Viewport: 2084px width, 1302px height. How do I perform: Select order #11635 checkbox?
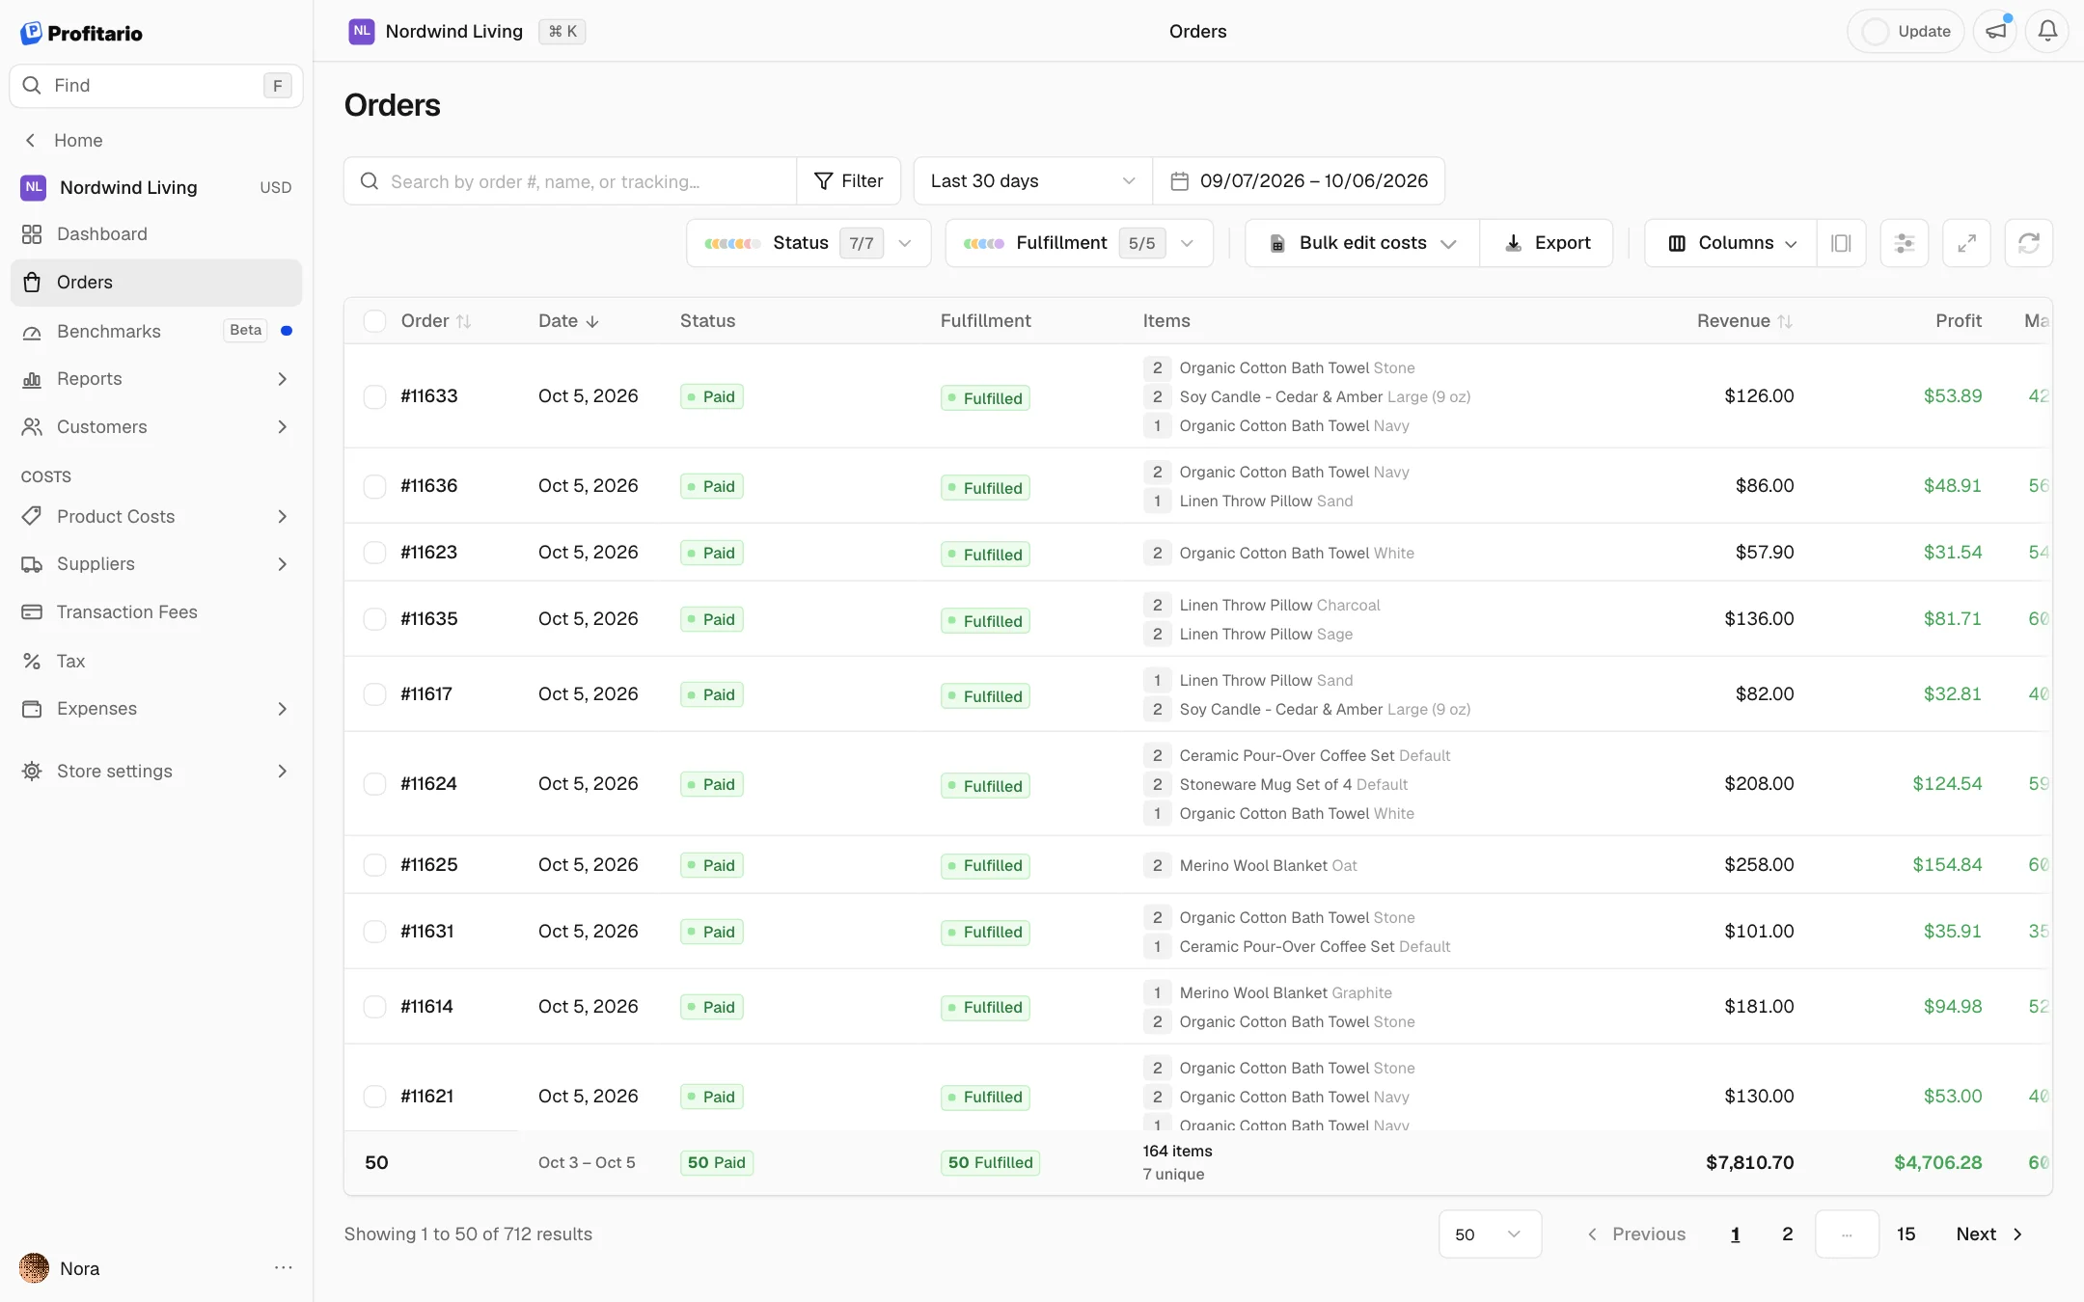pos(374,619)
